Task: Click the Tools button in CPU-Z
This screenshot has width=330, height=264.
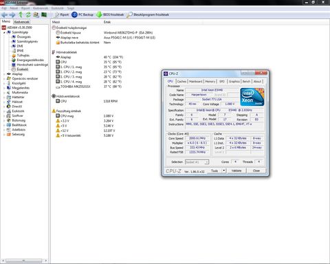Action: (x=214, y=170)
